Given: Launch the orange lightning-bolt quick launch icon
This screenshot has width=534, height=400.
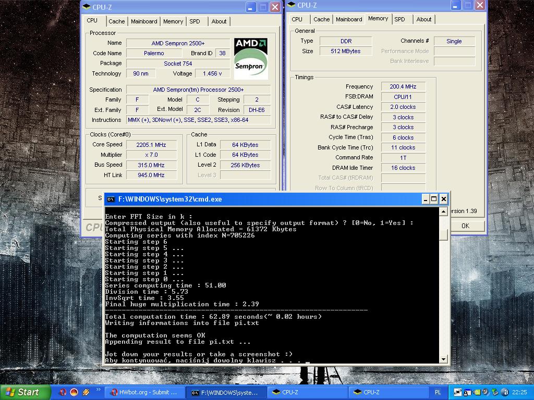Looking at the screenshot, I should (86, 392).
